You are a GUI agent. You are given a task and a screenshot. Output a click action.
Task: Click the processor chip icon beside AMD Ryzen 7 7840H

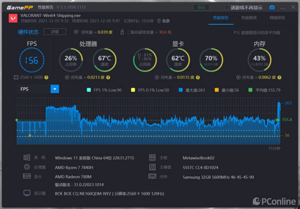27,167
